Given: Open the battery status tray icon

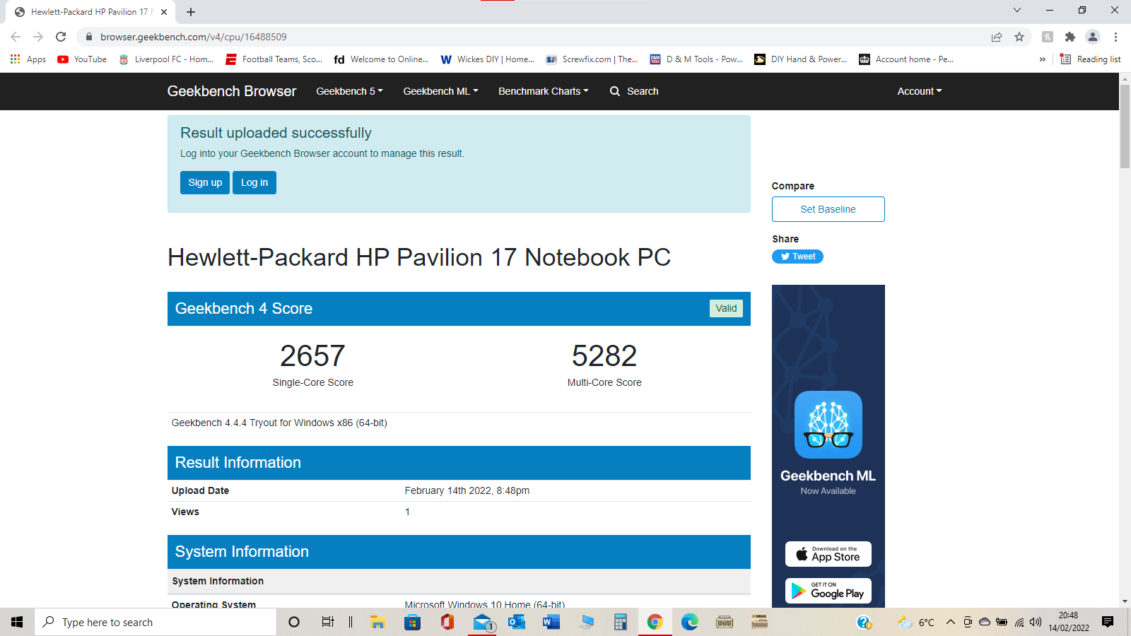Looking at the screenshot, I should [1002, 622].
